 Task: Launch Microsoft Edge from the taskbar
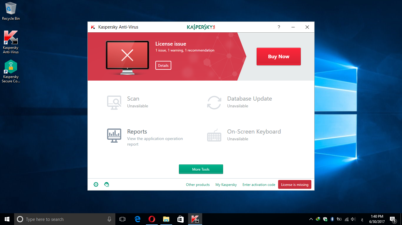137,219
